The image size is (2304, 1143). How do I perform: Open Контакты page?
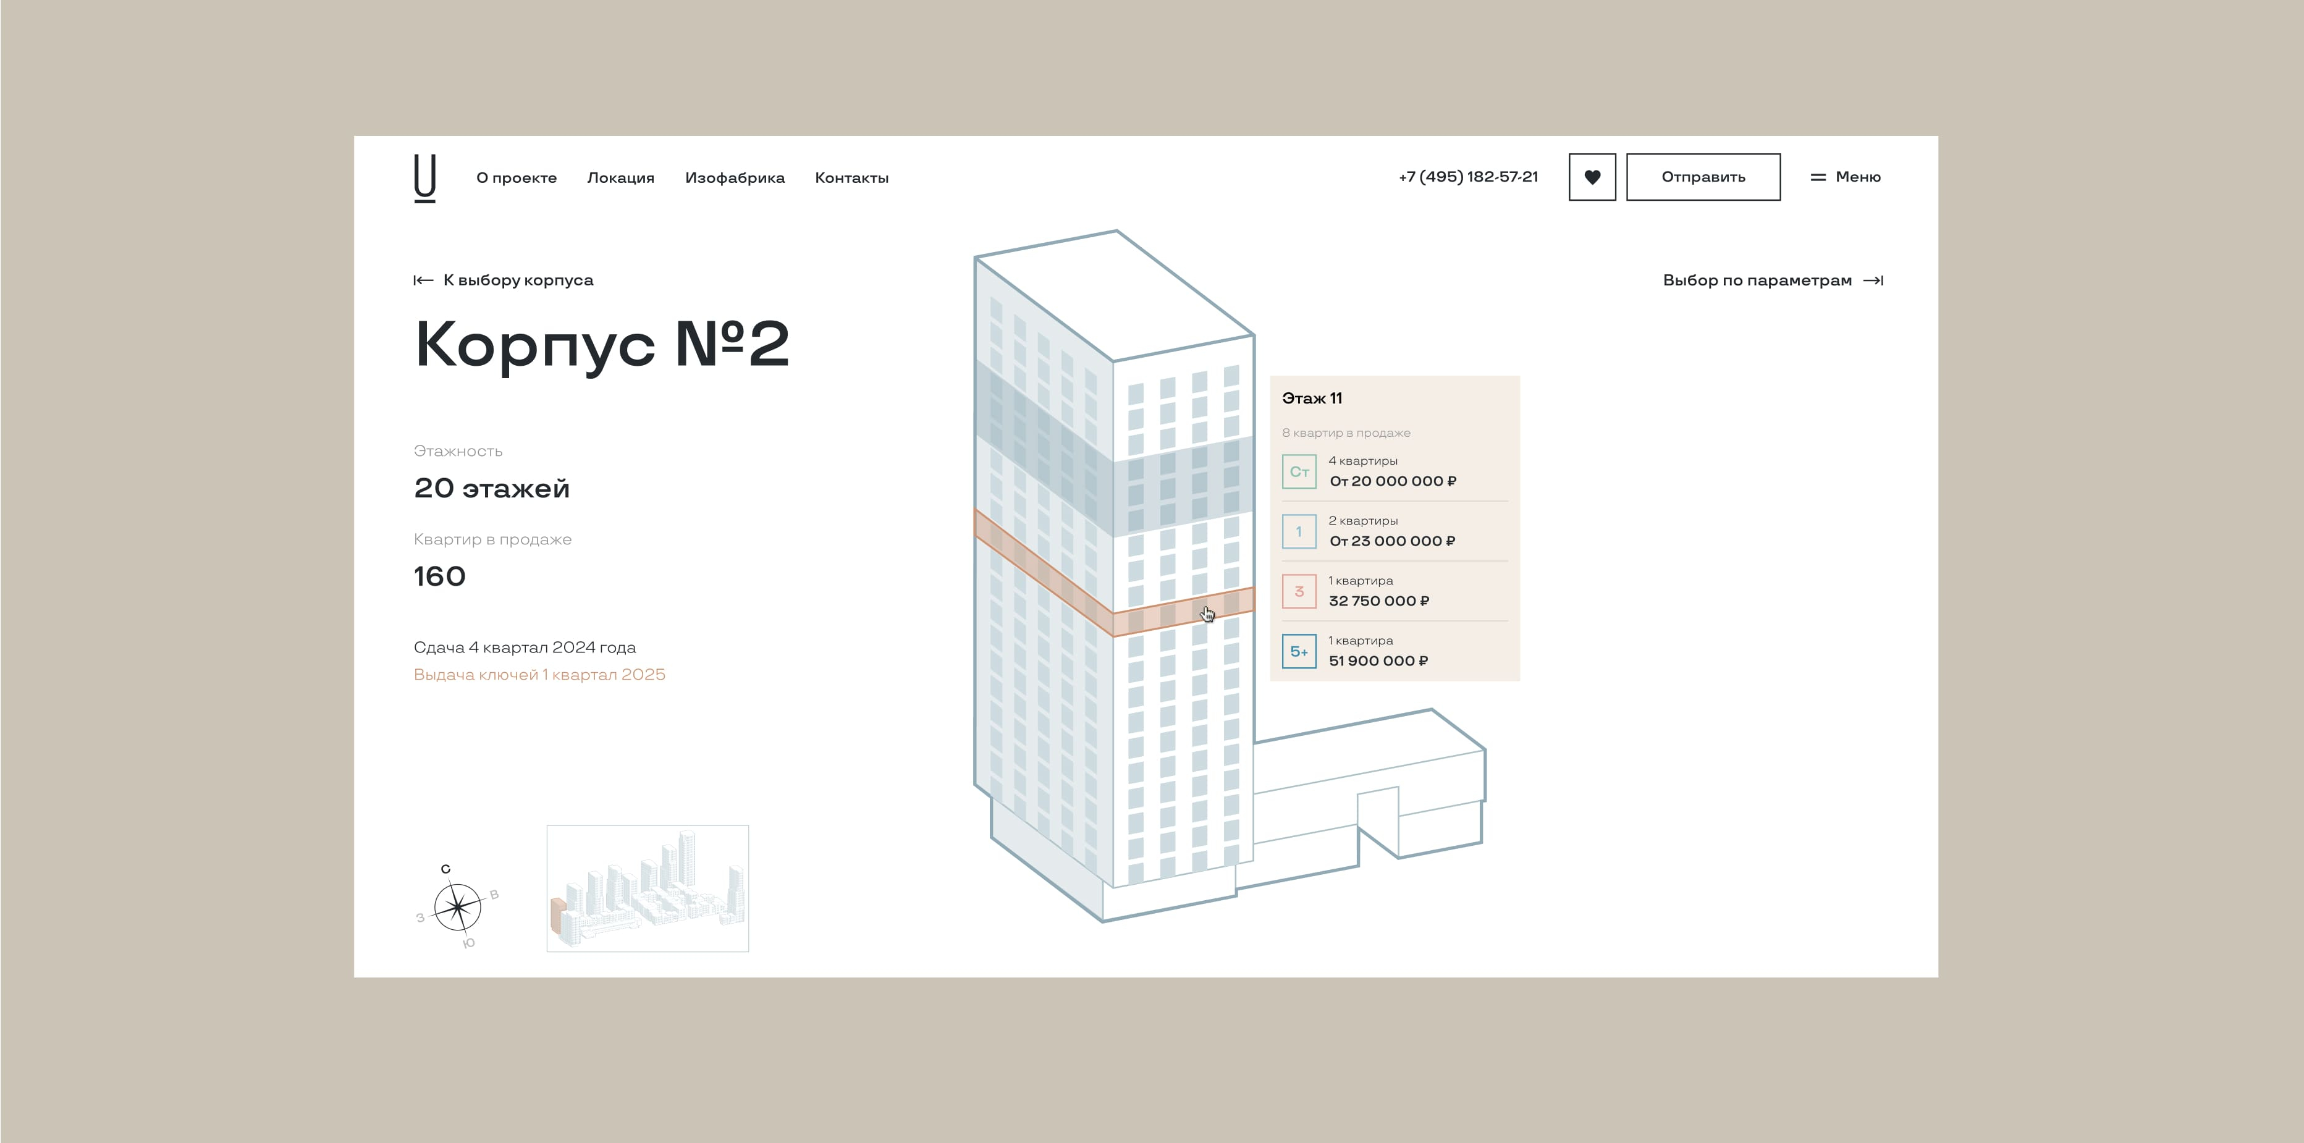coord(851,178)
